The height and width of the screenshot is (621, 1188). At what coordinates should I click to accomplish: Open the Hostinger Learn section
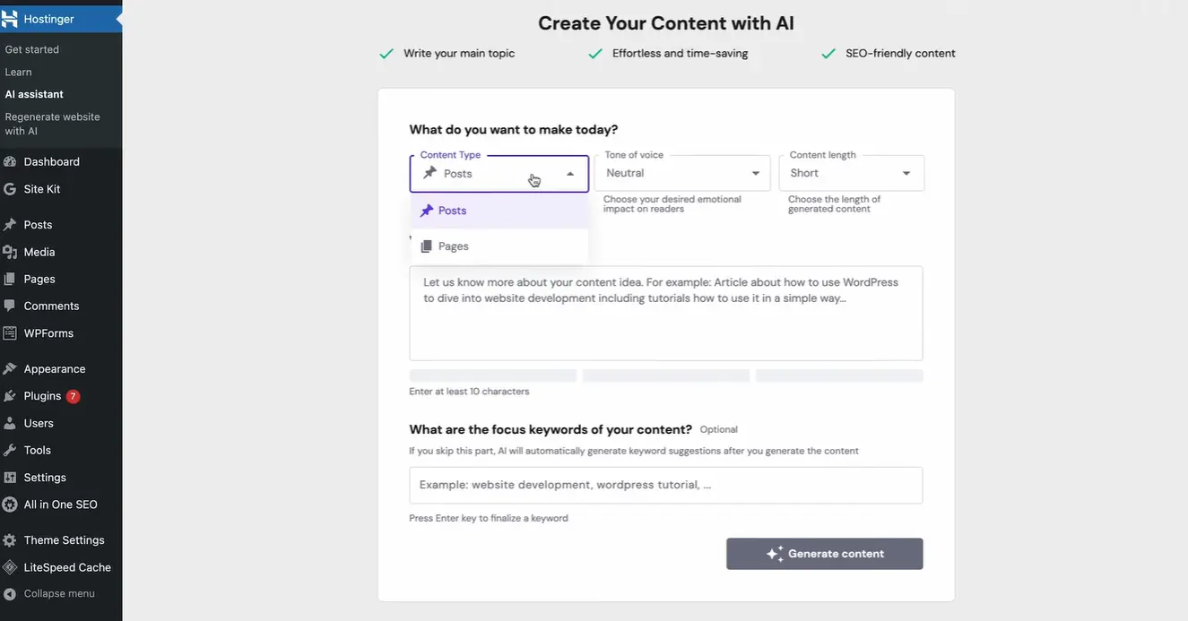(18, 71)
